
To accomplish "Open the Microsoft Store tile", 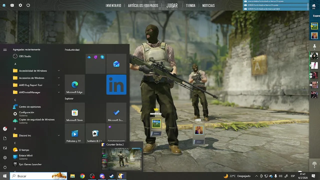I will (74, 112).
